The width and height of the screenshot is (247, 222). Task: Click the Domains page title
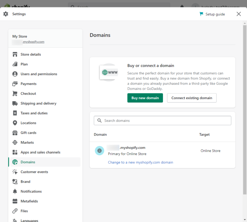tap(100, 35)
